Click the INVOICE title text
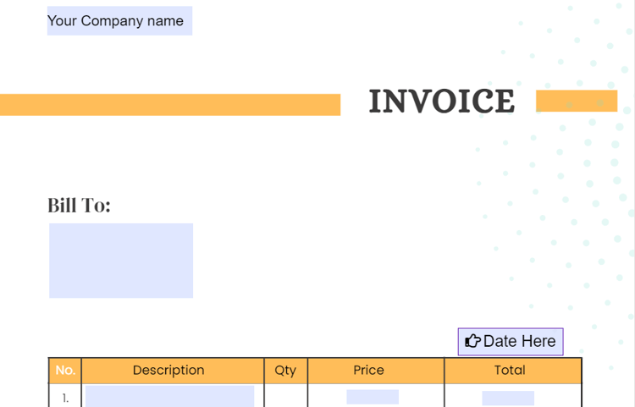This screenshot has width=635, height=407. pyautogui.click(x=442, y=101)
